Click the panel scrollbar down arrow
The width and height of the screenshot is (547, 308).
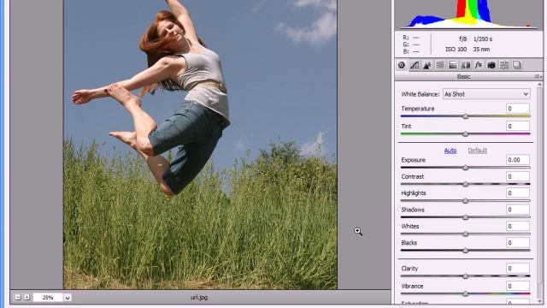click(x=540, y=300)
